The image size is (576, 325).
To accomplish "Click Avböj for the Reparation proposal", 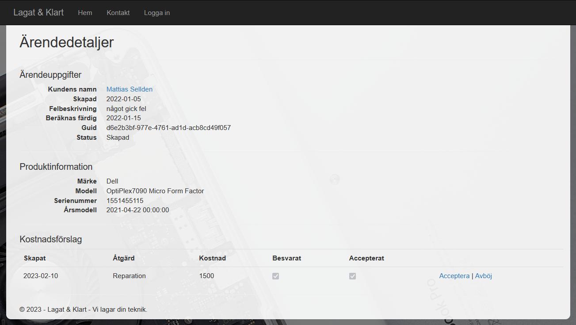I will 484,276.
